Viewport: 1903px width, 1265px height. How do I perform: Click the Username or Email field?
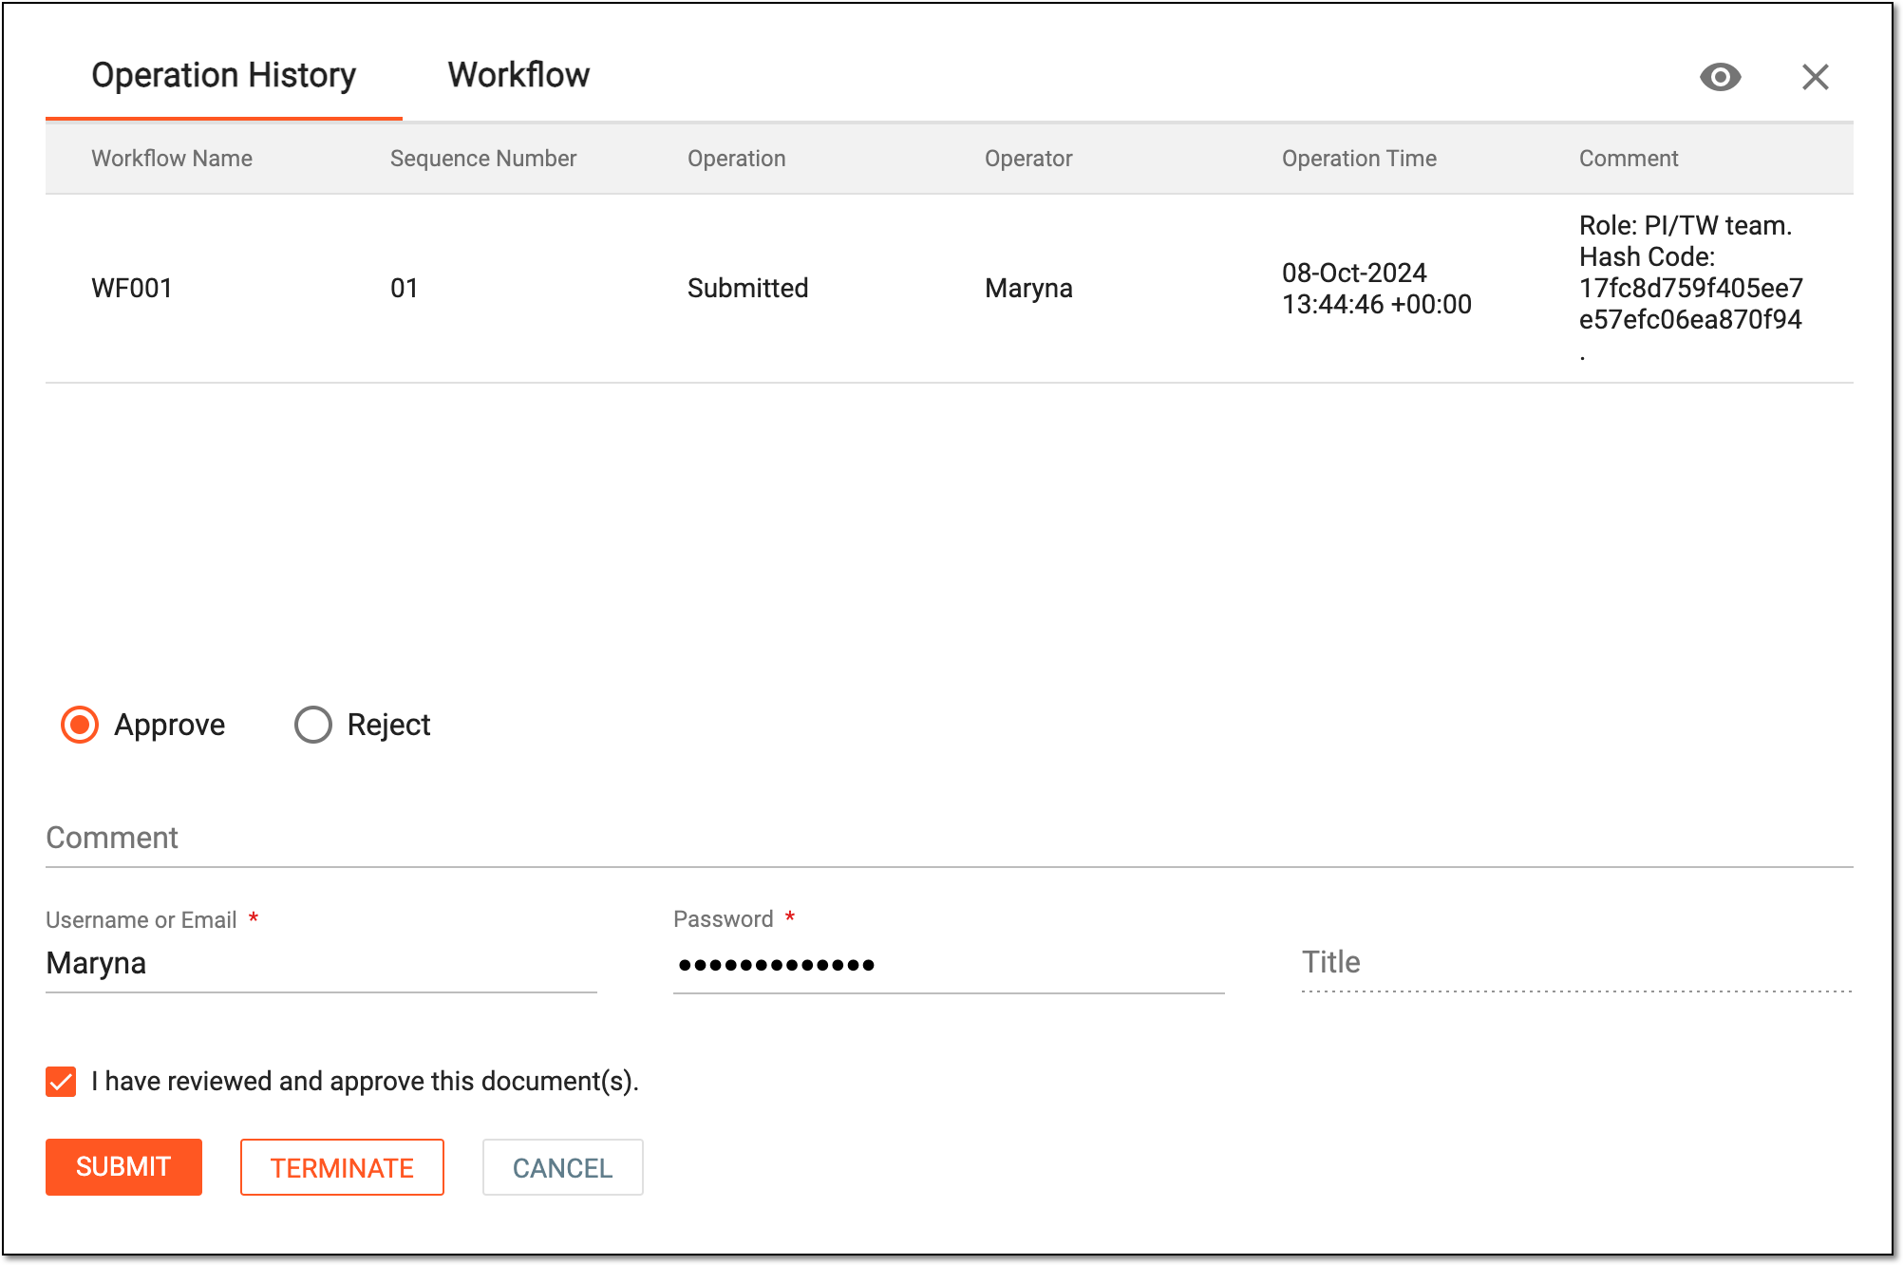click(x=321, y=963)
